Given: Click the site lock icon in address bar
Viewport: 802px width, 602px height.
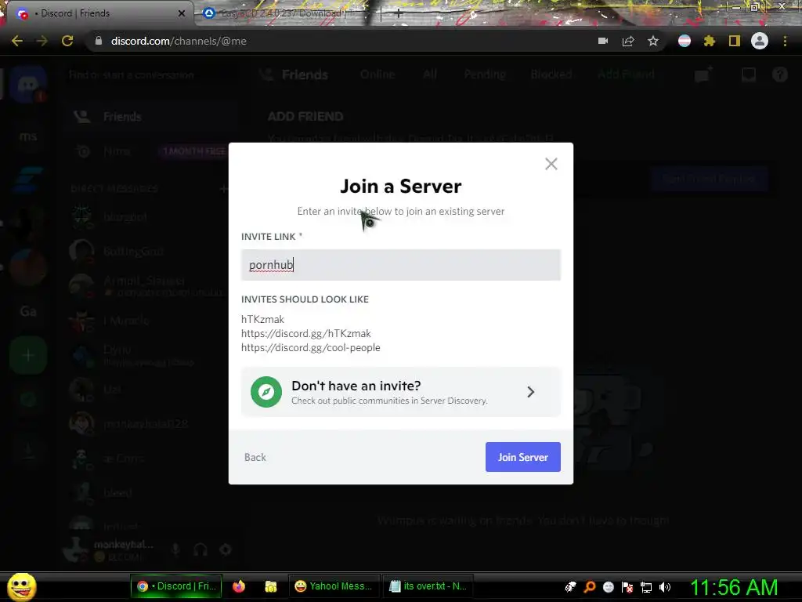Looking at the screenshot, I should click(99, 41).
